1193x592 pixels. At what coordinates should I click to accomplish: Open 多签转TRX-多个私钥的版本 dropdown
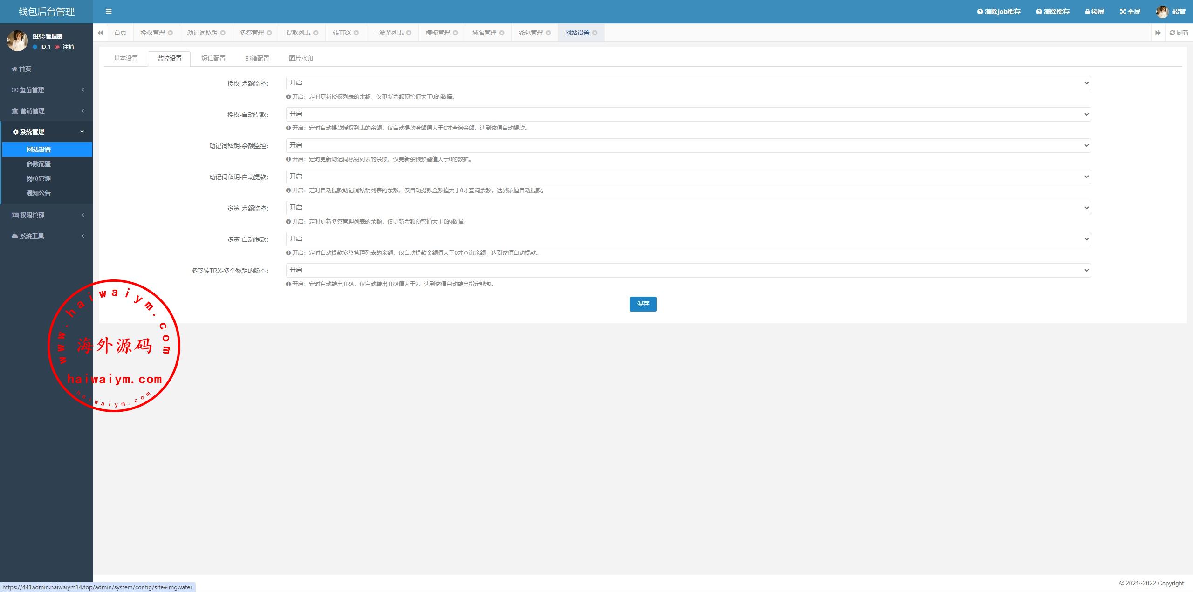[x=688, y=270]
